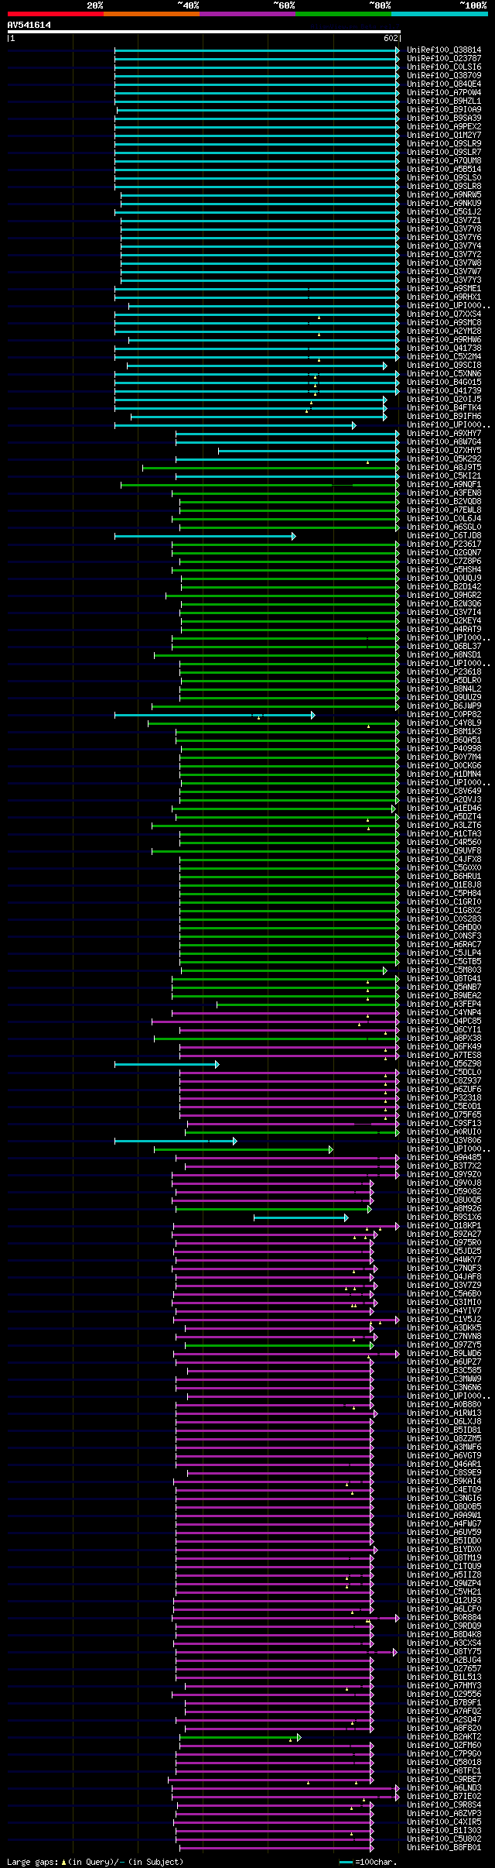Screen dimensions: 495x1868
Task: Open hit UniRef100_C6TJD8
Action: (x=444, y=536)
